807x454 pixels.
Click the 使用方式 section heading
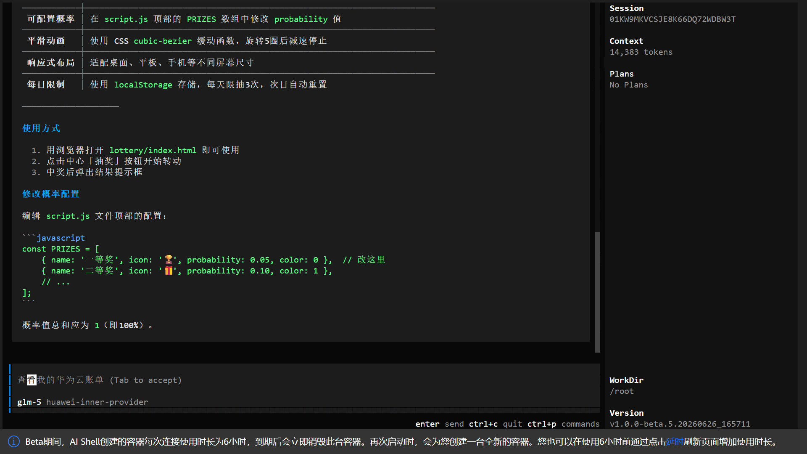pyautogui.click(x=41, y=128)
